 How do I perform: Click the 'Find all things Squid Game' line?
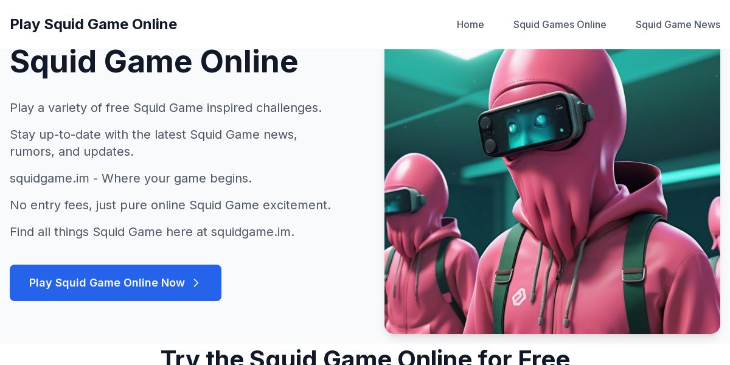point(152,232)
